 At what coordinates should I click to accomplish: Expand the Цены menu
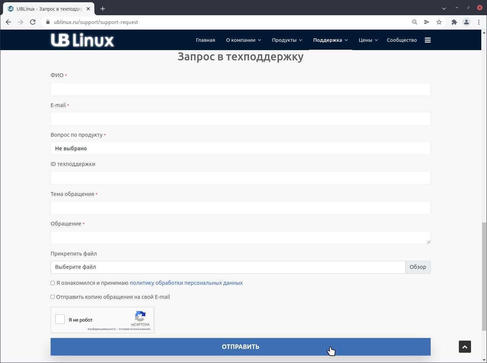368,40
